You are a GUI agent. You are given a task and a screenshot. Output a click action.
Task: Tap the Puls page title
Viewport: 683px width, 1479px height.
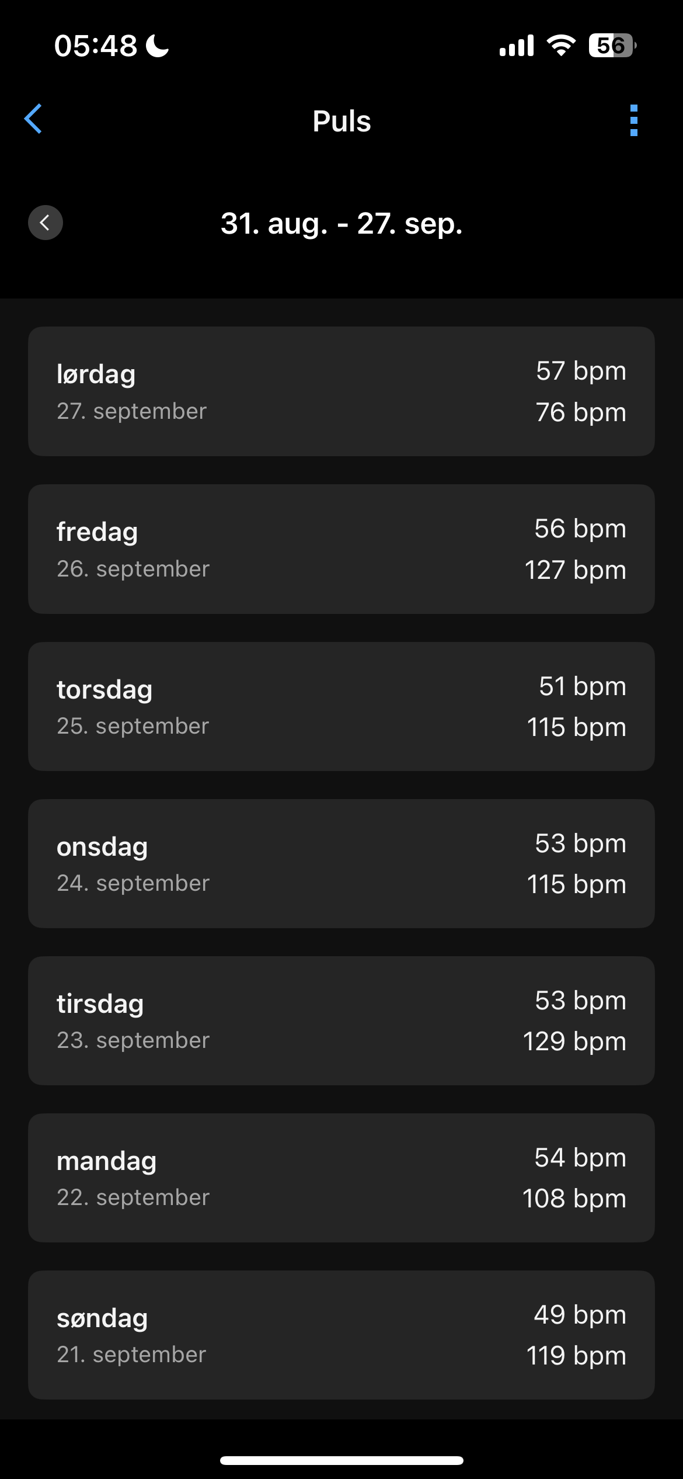tap(341, 121)
